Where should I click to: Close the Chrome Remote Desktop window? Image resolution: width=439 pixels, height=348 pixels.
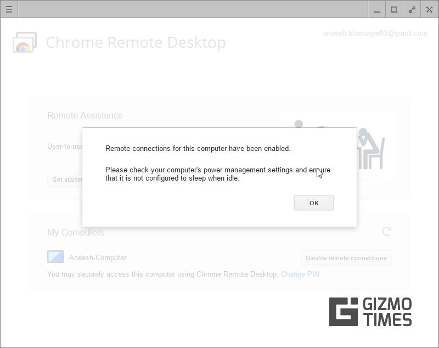point(430,9)
